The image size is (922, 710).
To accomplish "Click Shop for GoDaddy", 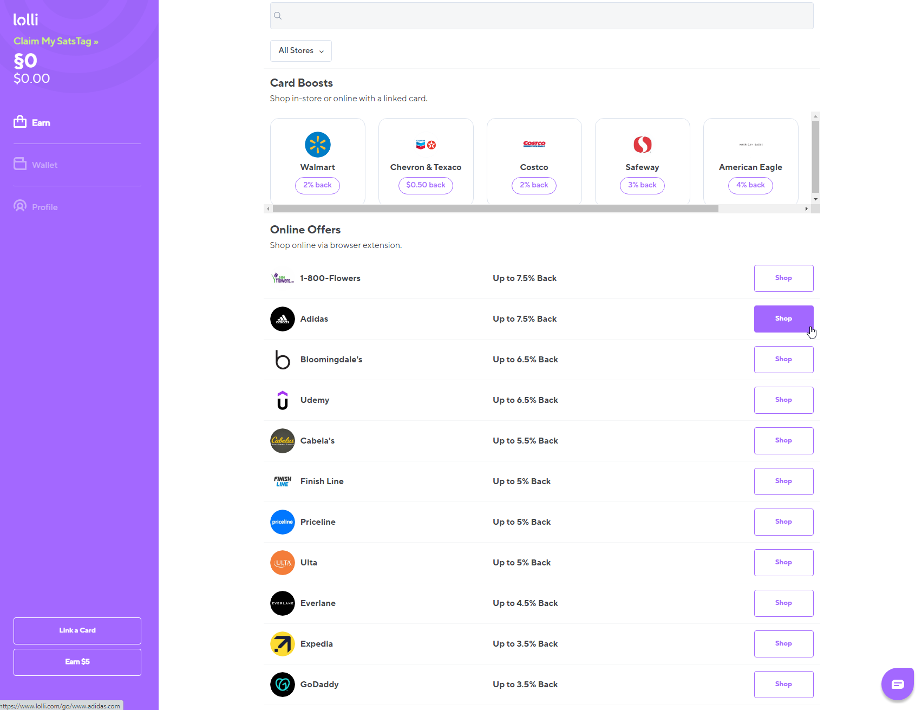I will pos(783,685).
